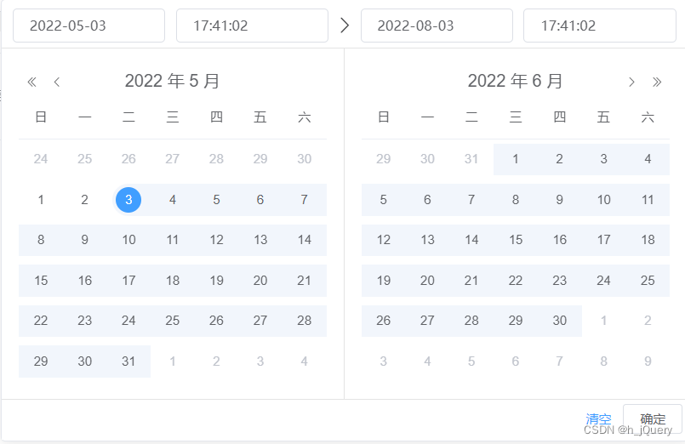Select May 18 in the left calendar
The height and width of the screenshot is (444, 685).
click(173, 281)
